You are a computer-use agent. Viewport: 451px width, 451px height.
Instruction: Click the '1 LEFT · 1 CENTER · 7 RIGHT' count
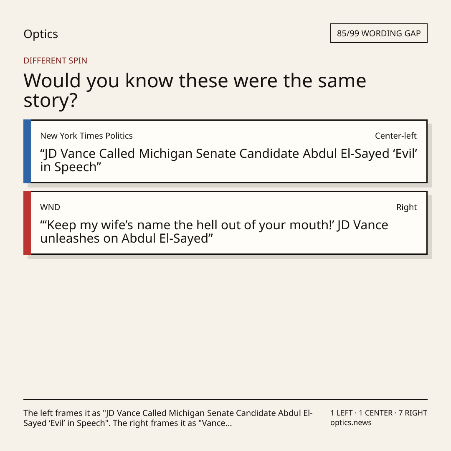point(379,413)
